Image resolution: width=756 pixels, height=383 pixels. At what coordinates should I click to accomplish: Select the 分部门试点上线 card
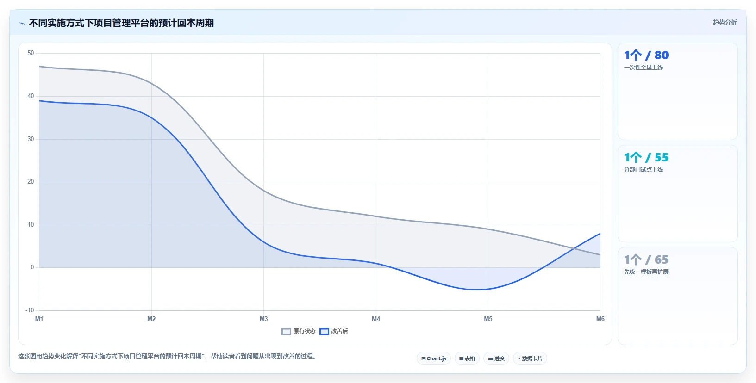click(x=677, y=193)
